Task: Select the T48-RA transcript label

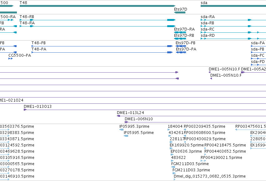Action: pos(27,23)
